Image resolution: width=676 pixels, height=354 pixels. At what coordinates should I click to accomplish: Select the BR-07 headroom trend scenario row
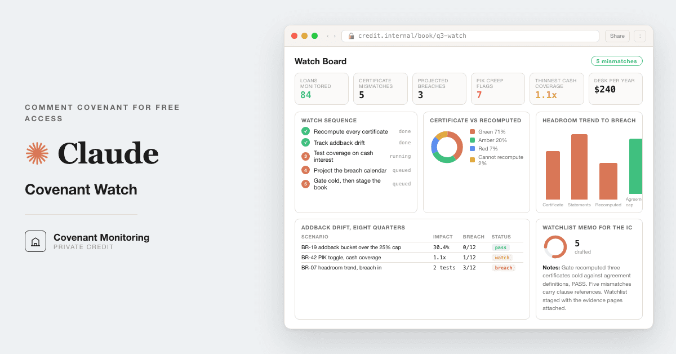(x=412, y=268)
